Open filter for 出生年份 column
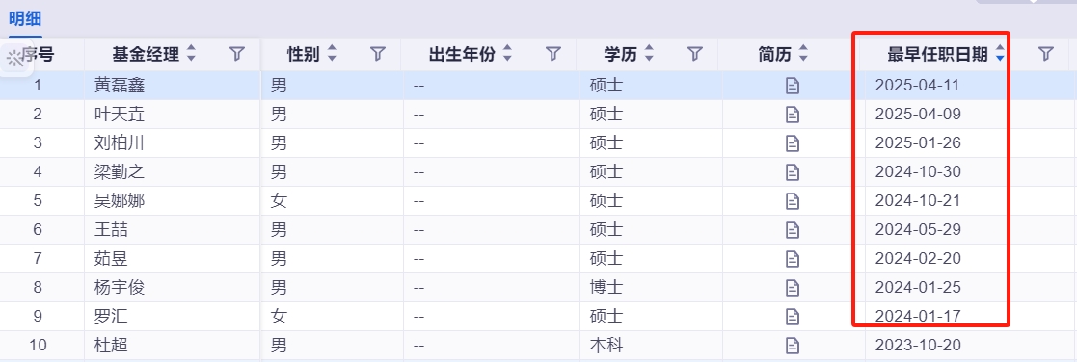The height and width of the screenshot is (362, 1077). pos(553,54)
